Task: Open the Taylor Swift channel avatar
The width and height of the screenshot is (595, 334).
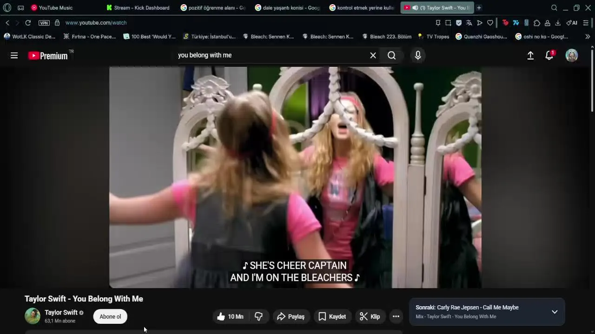Action: click(33, 316)
